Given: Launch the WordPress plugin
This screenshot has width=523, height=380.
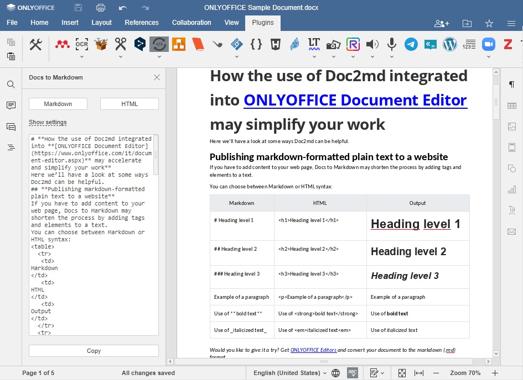Looking at the screenshot, I should point(449,44).
